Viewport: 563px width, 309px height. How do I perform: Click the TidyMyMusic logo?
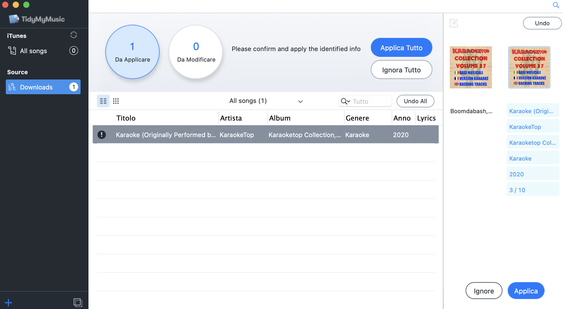click(x=37, y=19)
